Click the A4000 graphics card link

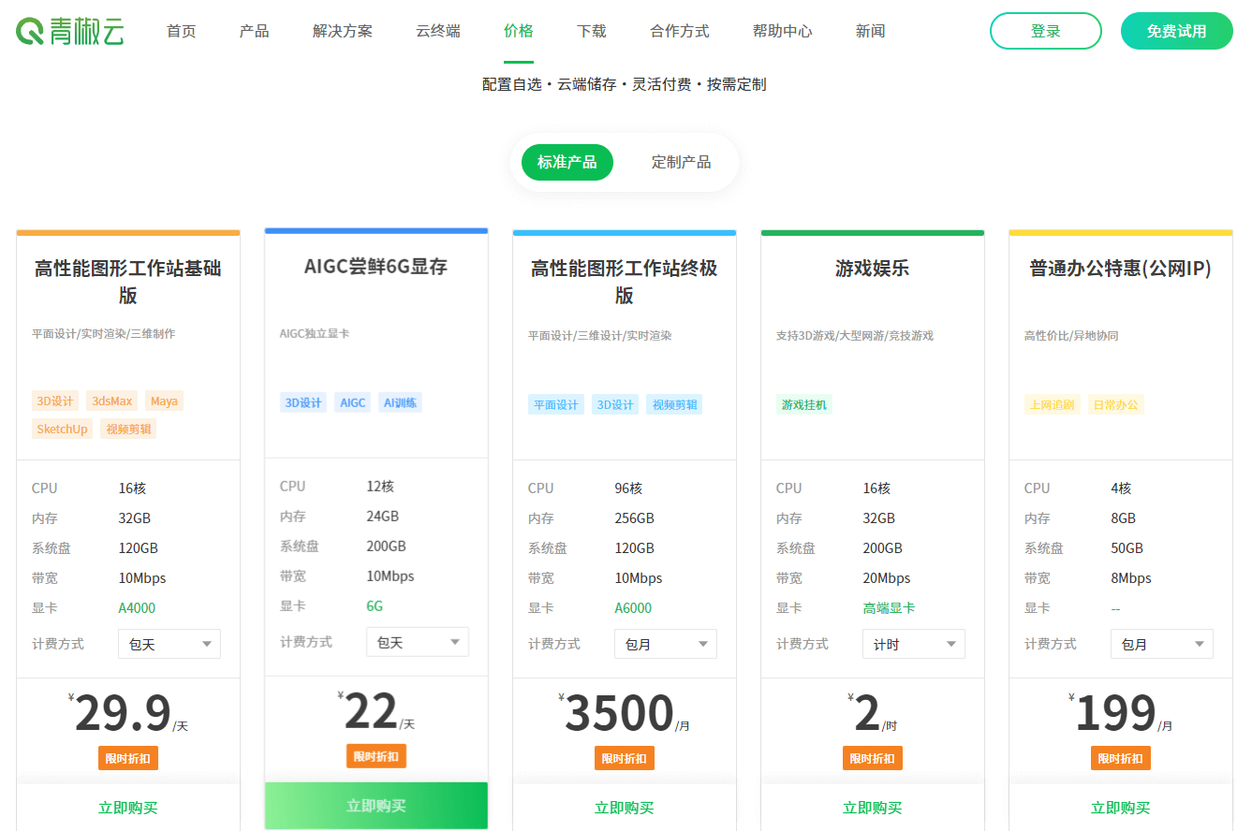137,607
